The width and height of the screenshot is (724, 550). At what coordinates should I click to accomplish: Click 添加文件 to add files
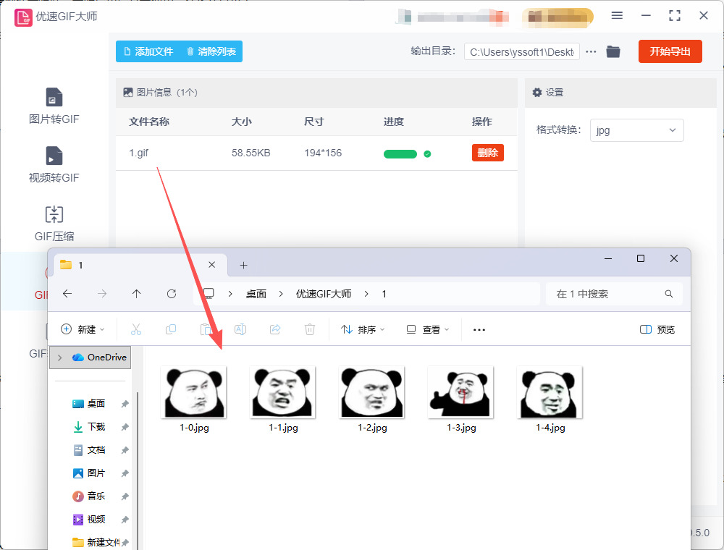click(148, 51)
